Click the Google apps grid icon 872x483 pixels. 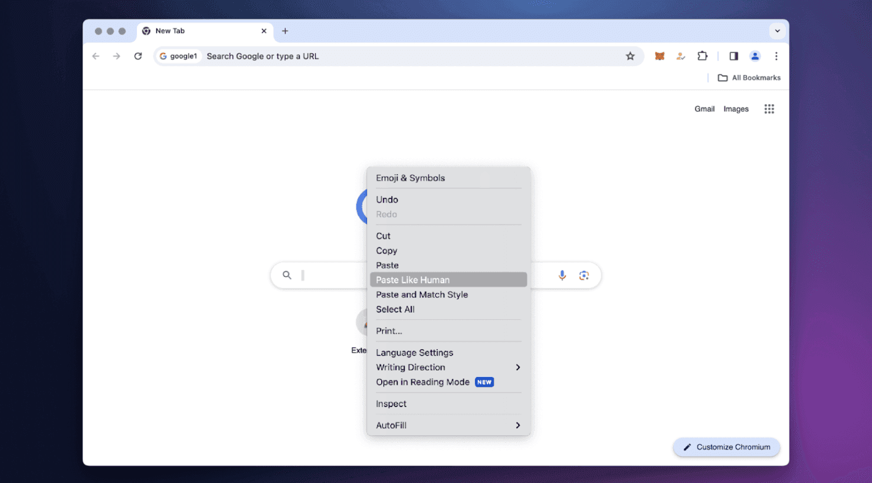click(x=769, y=109)
